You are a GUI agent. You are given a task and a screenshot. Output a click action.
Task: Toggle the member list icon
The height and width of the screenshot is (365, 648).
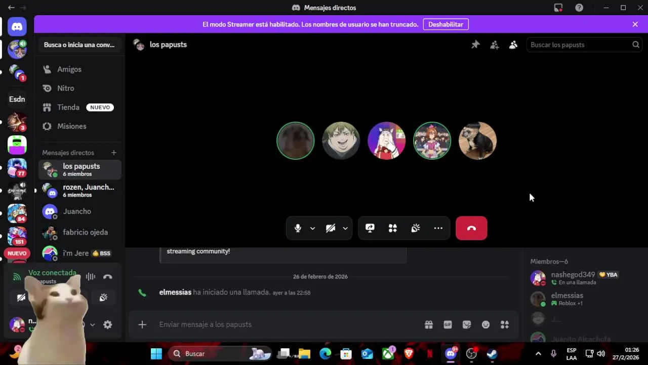tap(513, 45)
